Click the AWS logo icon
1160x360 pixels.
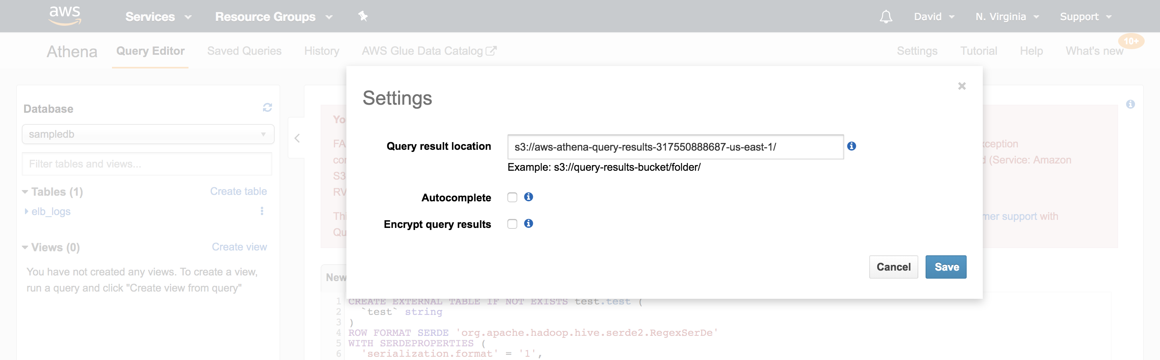65,16
